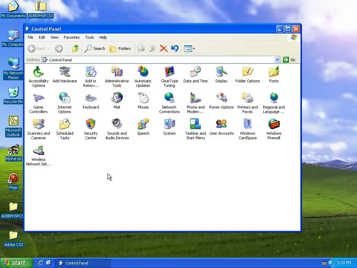This screenshot has height=268, width=357.
Task: Open the Views dropdown button
Action: click(189, 49)
